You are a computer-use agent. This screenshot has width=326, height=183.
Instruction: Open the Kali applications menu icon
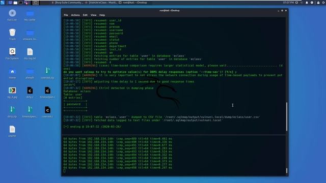point(3,3)
